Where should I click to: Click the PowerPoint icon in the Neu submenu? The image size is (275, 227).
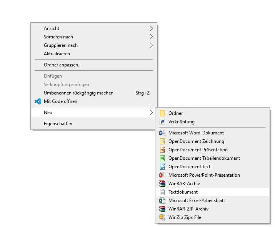coord(162,175)
